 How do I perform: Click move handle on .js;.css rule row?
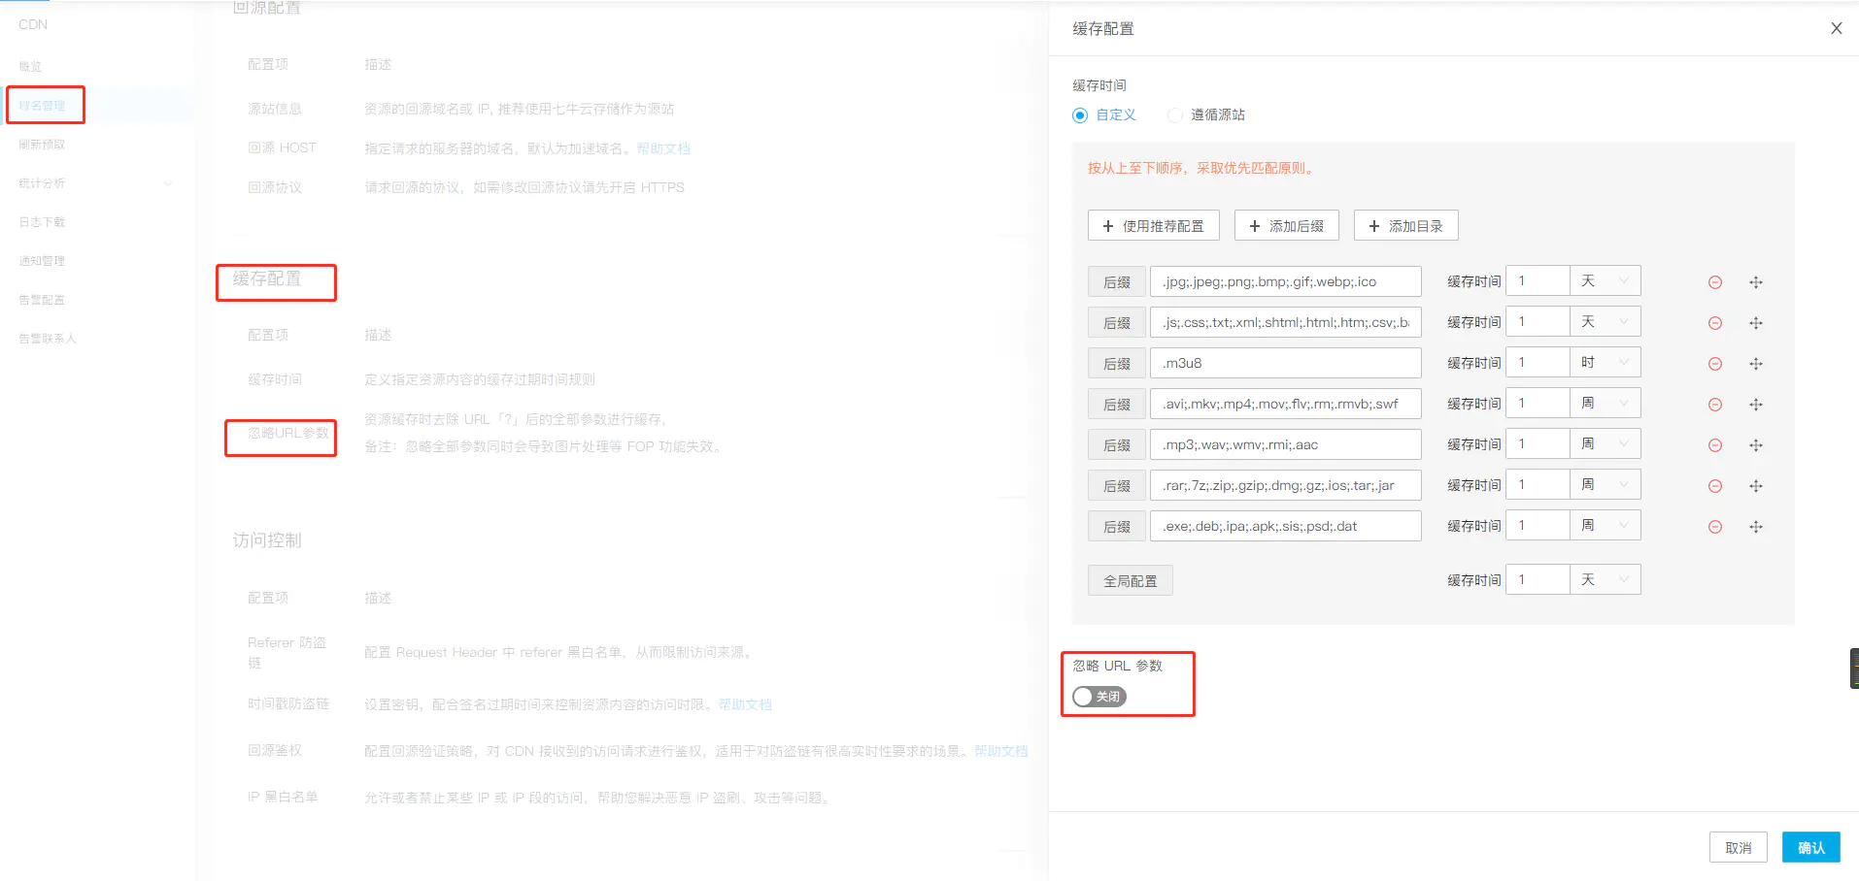pos(1756,323)
